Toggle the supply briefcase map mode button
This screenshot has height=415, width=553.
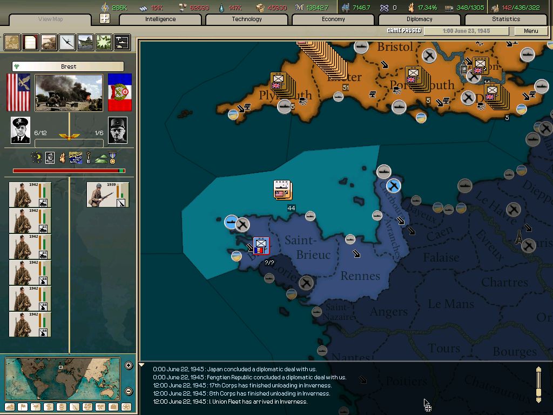click(x=113, y=408)
